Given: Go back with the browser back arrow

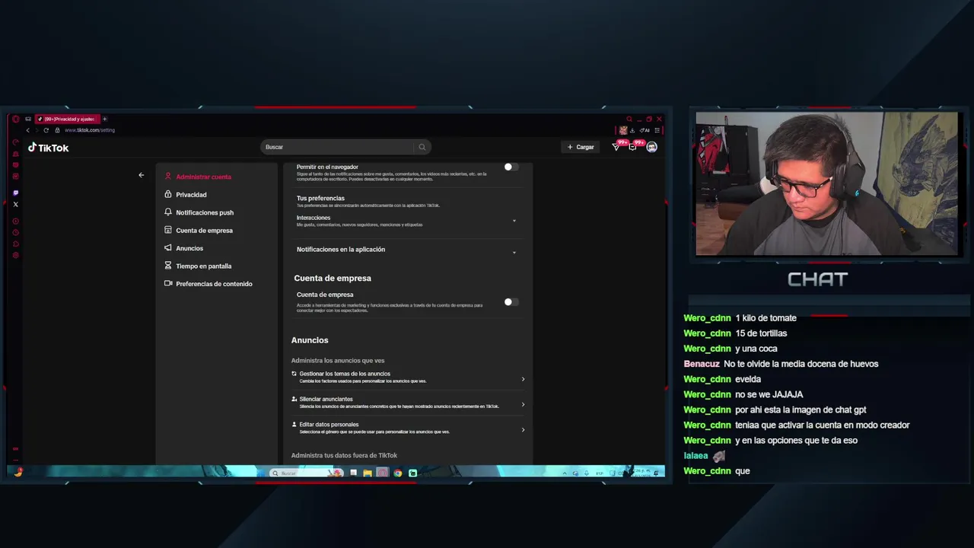Looking at the screenshot, I should [28, 130].
